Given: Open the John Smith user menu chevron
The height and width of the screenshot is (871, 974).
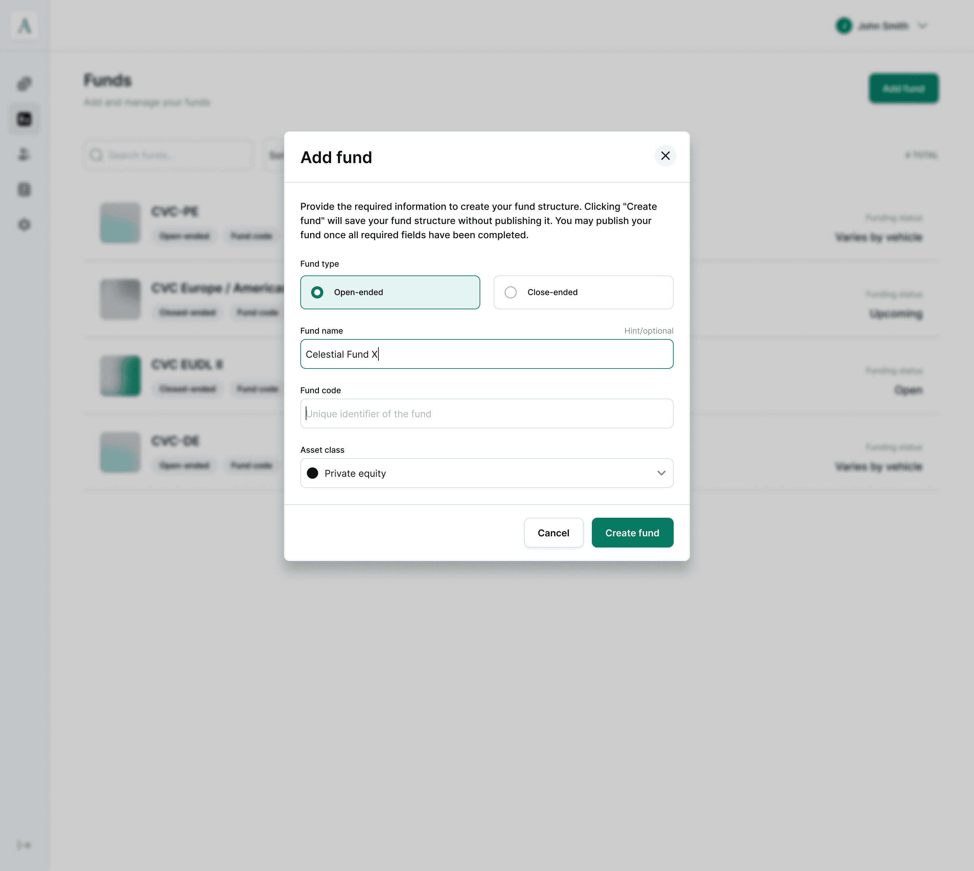Looking at the screenshot, I should 922,26.
